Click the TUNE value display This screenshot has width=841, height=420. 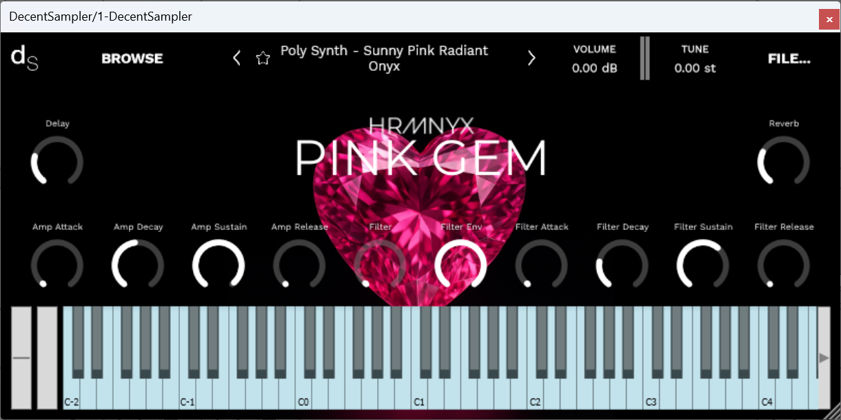click(695, 67)
